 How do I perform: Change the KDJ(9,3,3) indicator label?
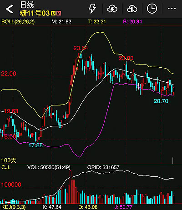pos(14,207)
